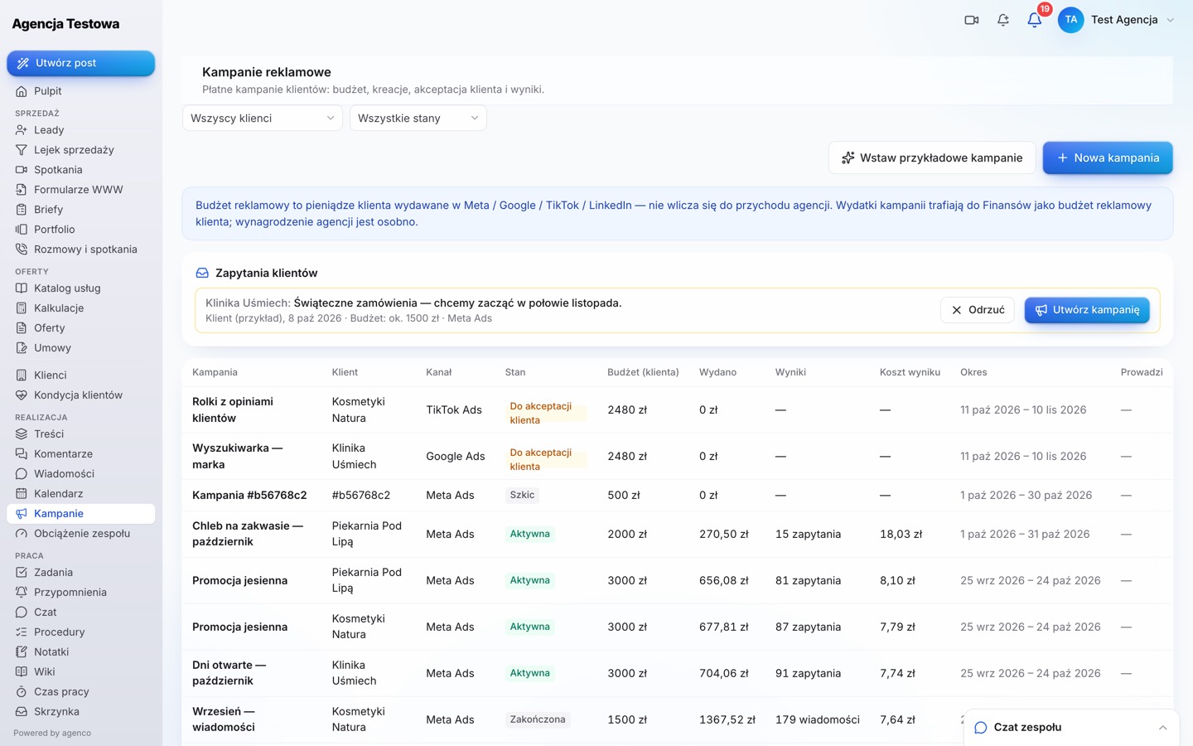The image size is (1193, 746).
Task: Open Czas pracy stopwatch icon
Action: [x=22, y=692]
